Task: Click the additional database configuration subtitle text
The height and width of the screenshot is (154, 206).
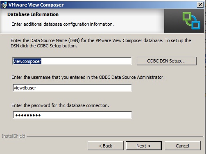Action: tap(63, 24)
